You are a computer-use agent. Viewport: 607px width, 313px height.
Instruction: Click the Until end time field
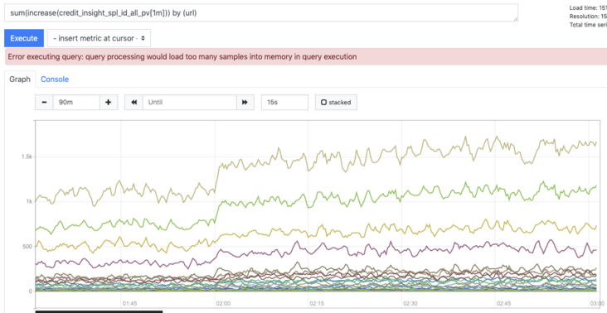190,103
